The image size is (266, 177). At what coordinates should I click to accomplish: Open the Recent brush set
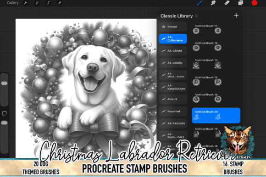[173, 27]
